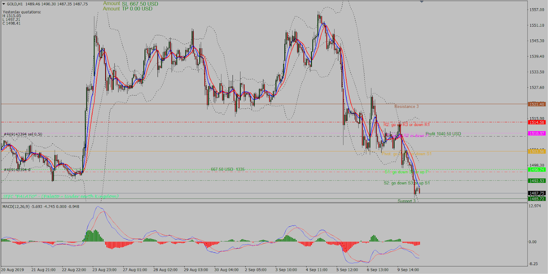
Task: Click the dark green 1492.53 price tag
Action: (536, 181)
